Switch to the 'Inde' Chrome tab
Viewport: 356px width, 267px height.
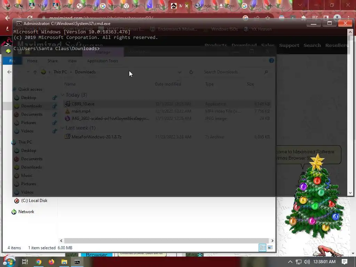pos(203,6)
